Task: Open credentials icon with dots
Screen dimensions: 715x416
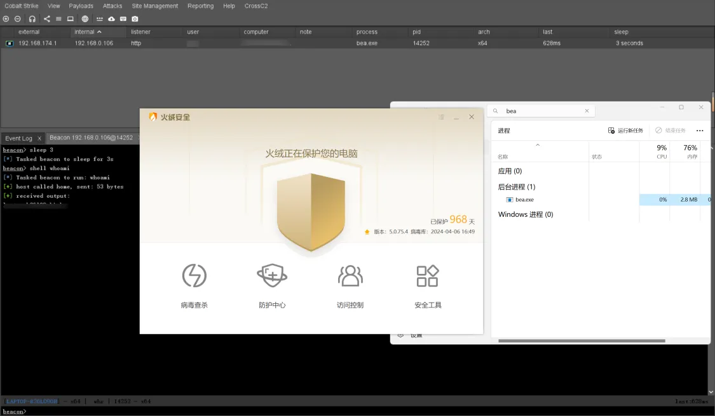Action: tap(99, 18)
